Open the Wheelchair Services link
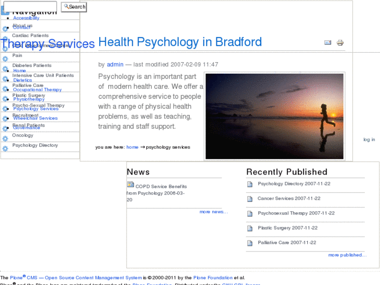The width and height of the screenshot is (380, 285). [x=36, y=118]
